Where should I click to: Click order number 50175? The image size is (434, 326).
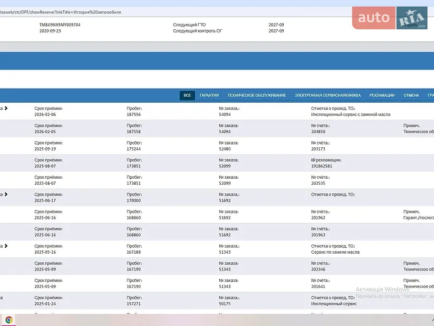225,304
